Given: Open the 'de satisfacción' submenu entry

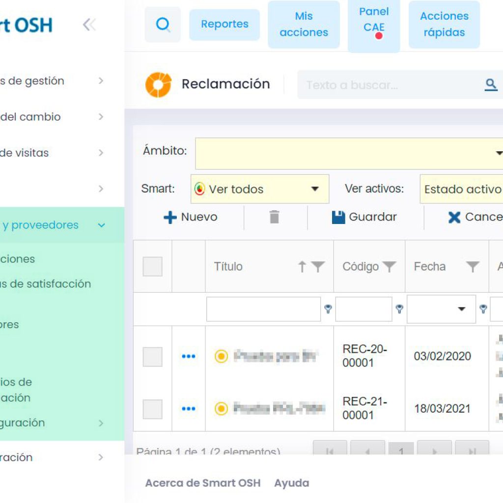Looking at the screenshot, I should pos(45,284).
